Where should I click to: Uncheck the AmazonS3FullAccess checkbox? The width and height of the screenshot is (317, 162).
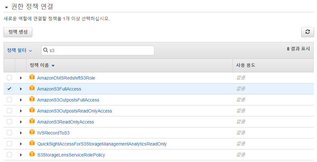click(9, 89)
